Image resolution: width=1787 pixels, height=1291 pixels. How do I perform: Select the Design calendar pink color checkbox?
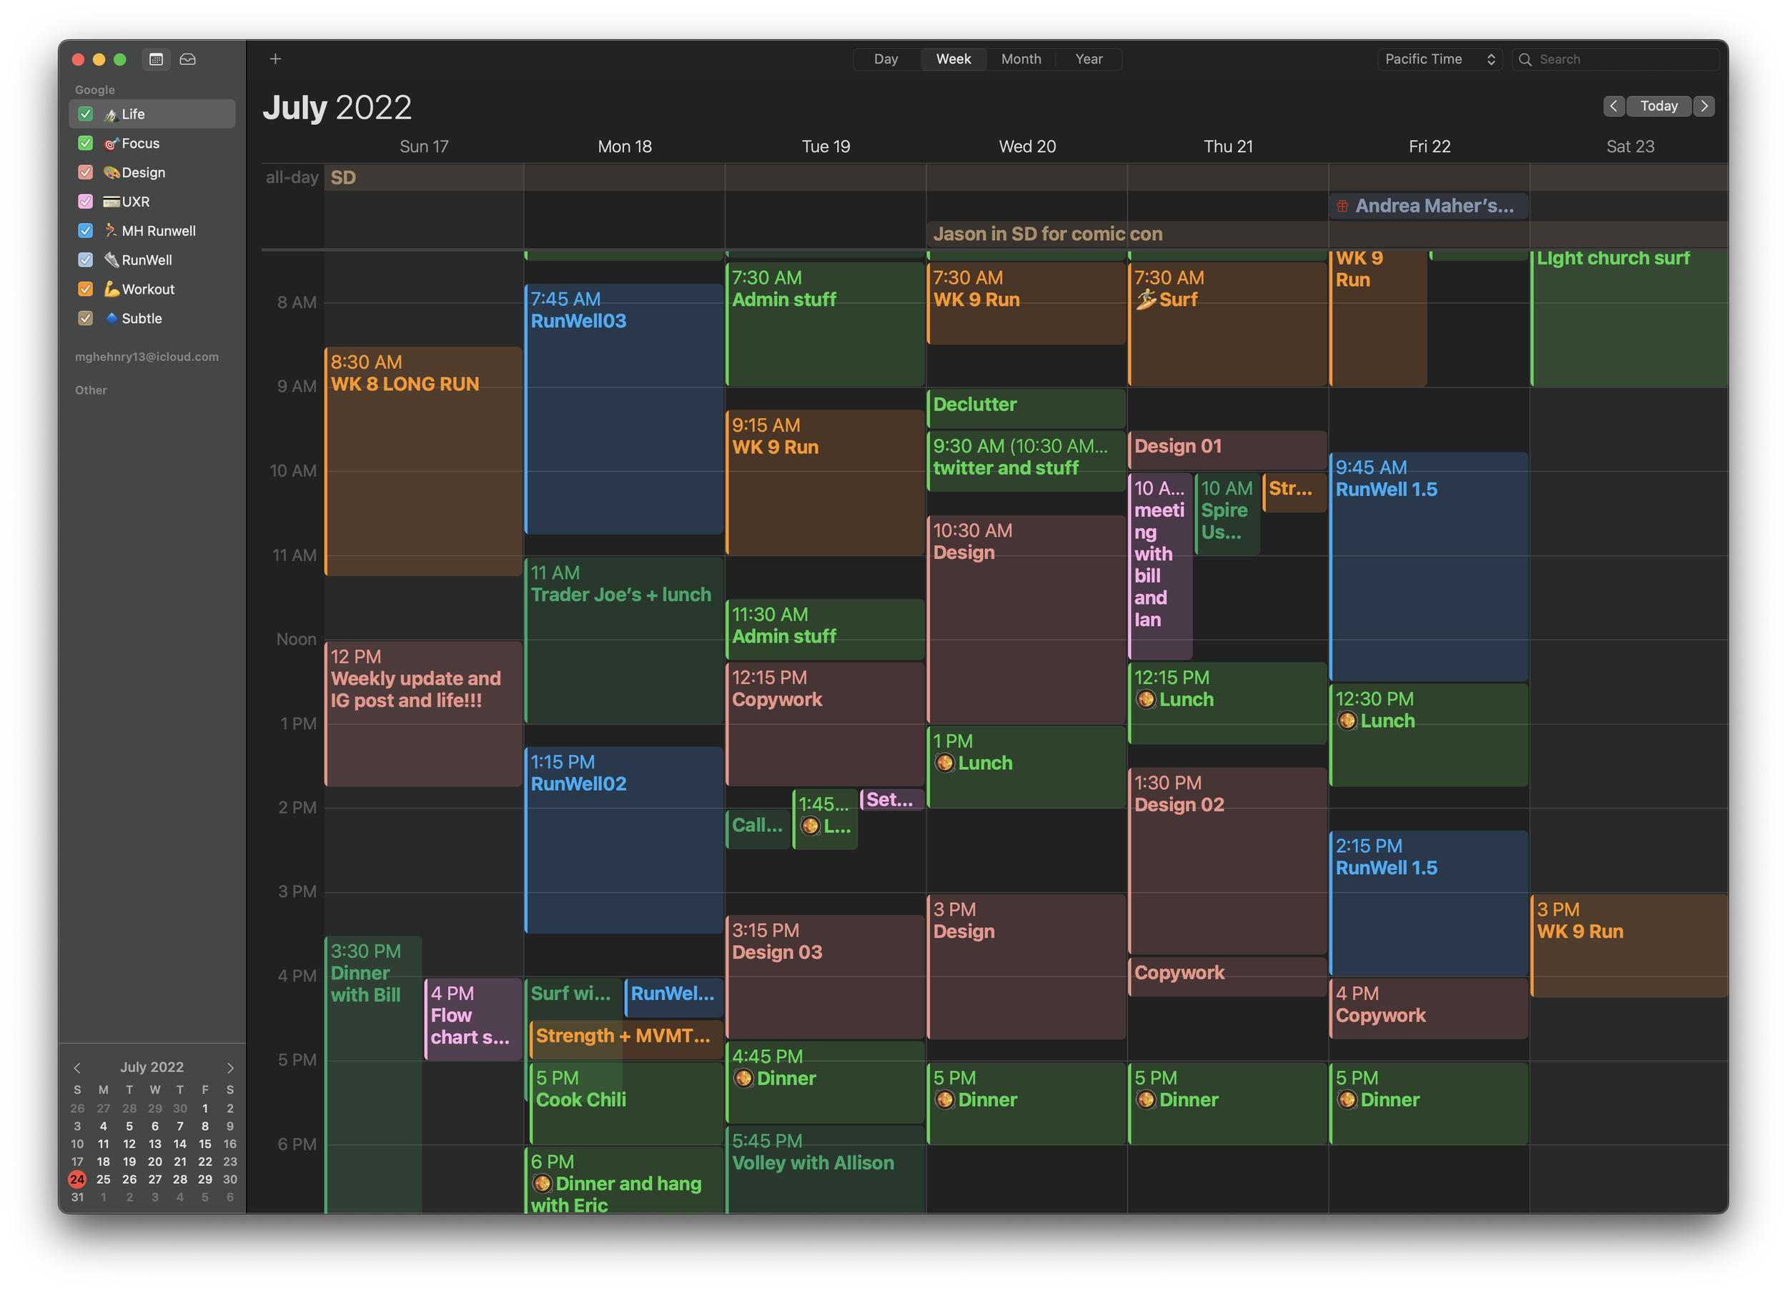(86, 172)
